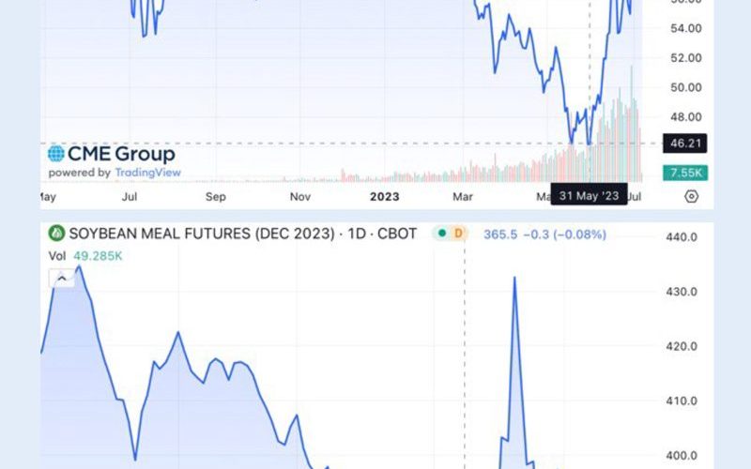The height and width of the screenshot is (469, 751).
Task: Click the 2023 label on time axis
Action: (385, 197)
